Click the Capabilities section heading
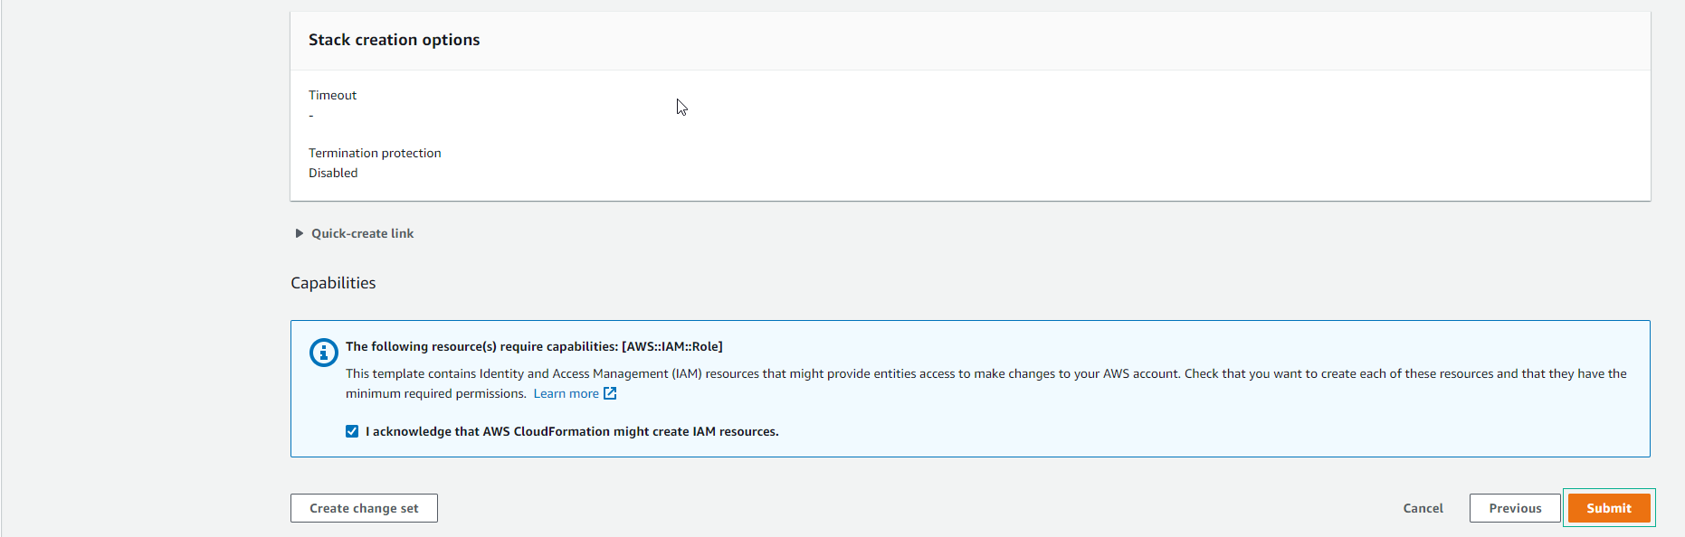Screen dimensions: 1685x537 pos(333,283)
